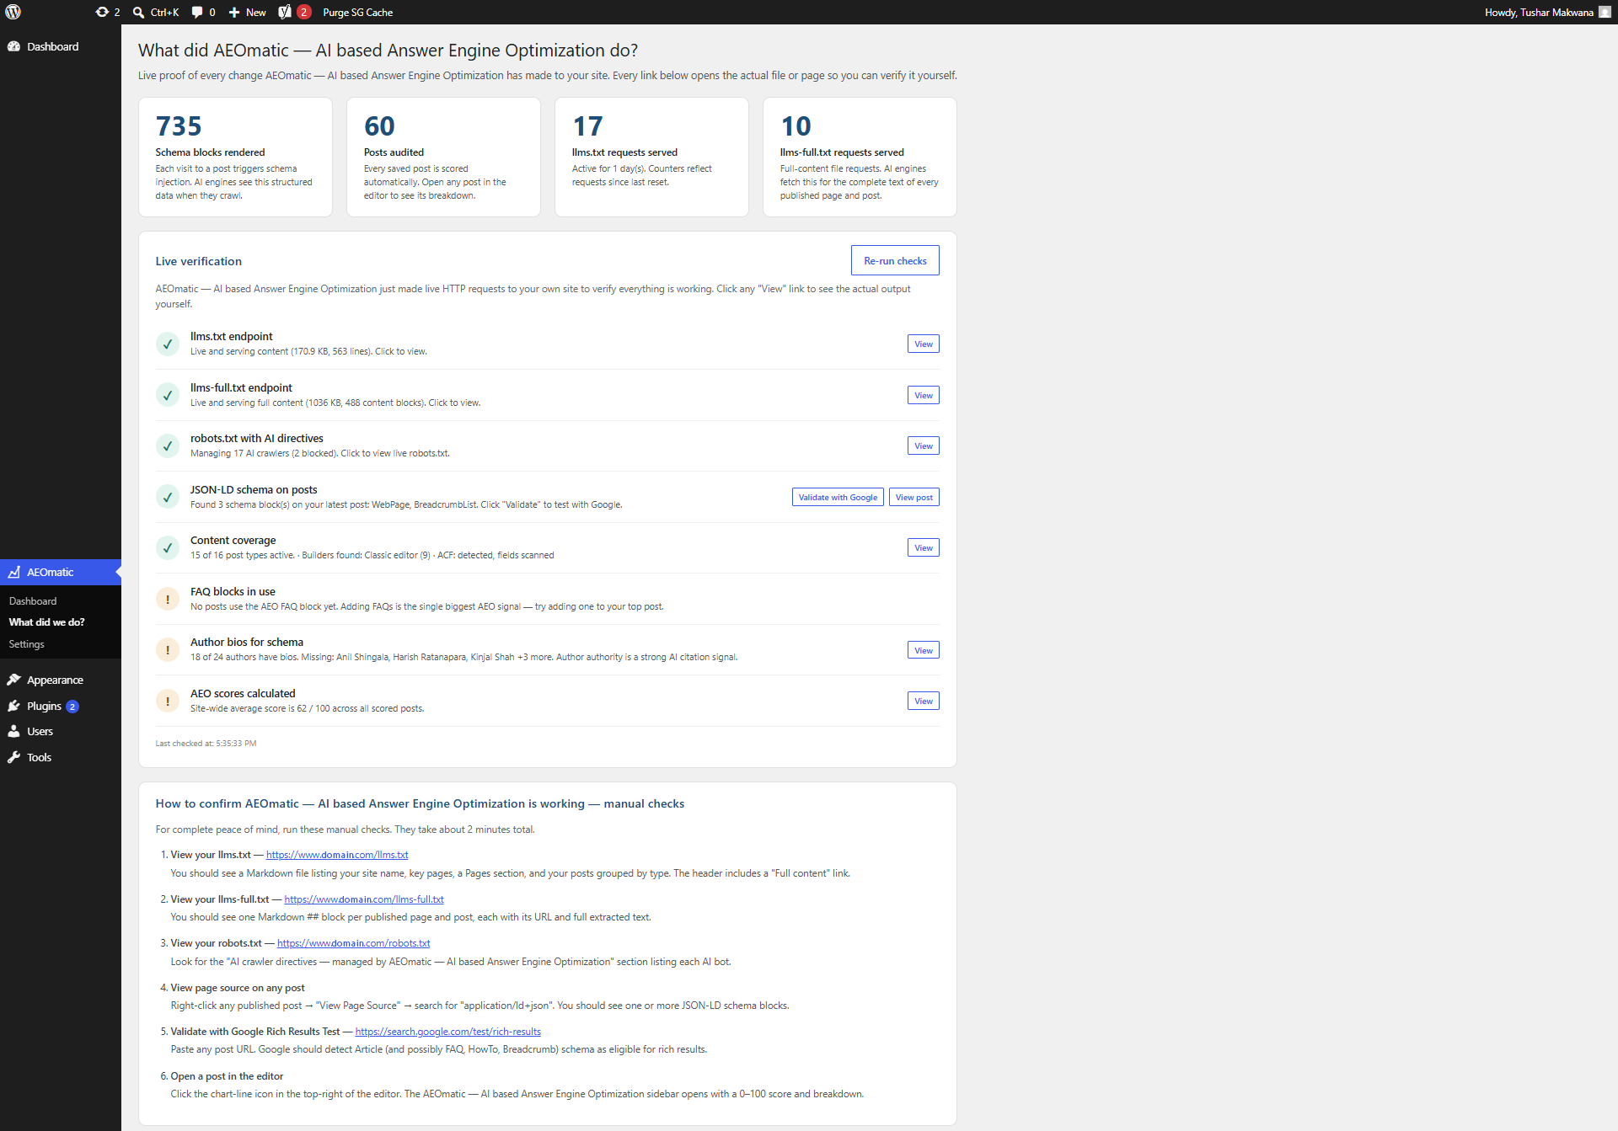
Task: Click the 10 llms-full.txt requests served card
Action: pyautogui.click(x=860, y=157)
